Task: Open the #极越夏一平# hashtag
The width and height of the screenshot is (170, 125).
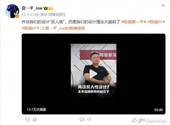Action: coord(134,22)
